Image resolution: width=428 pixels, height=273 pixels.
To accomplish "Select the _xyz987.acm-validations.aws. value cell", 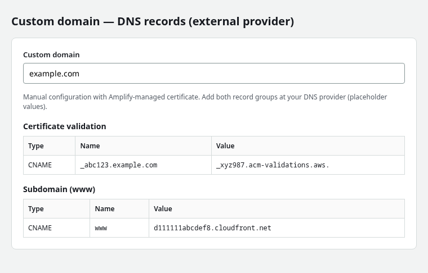I will click(308, 165).
